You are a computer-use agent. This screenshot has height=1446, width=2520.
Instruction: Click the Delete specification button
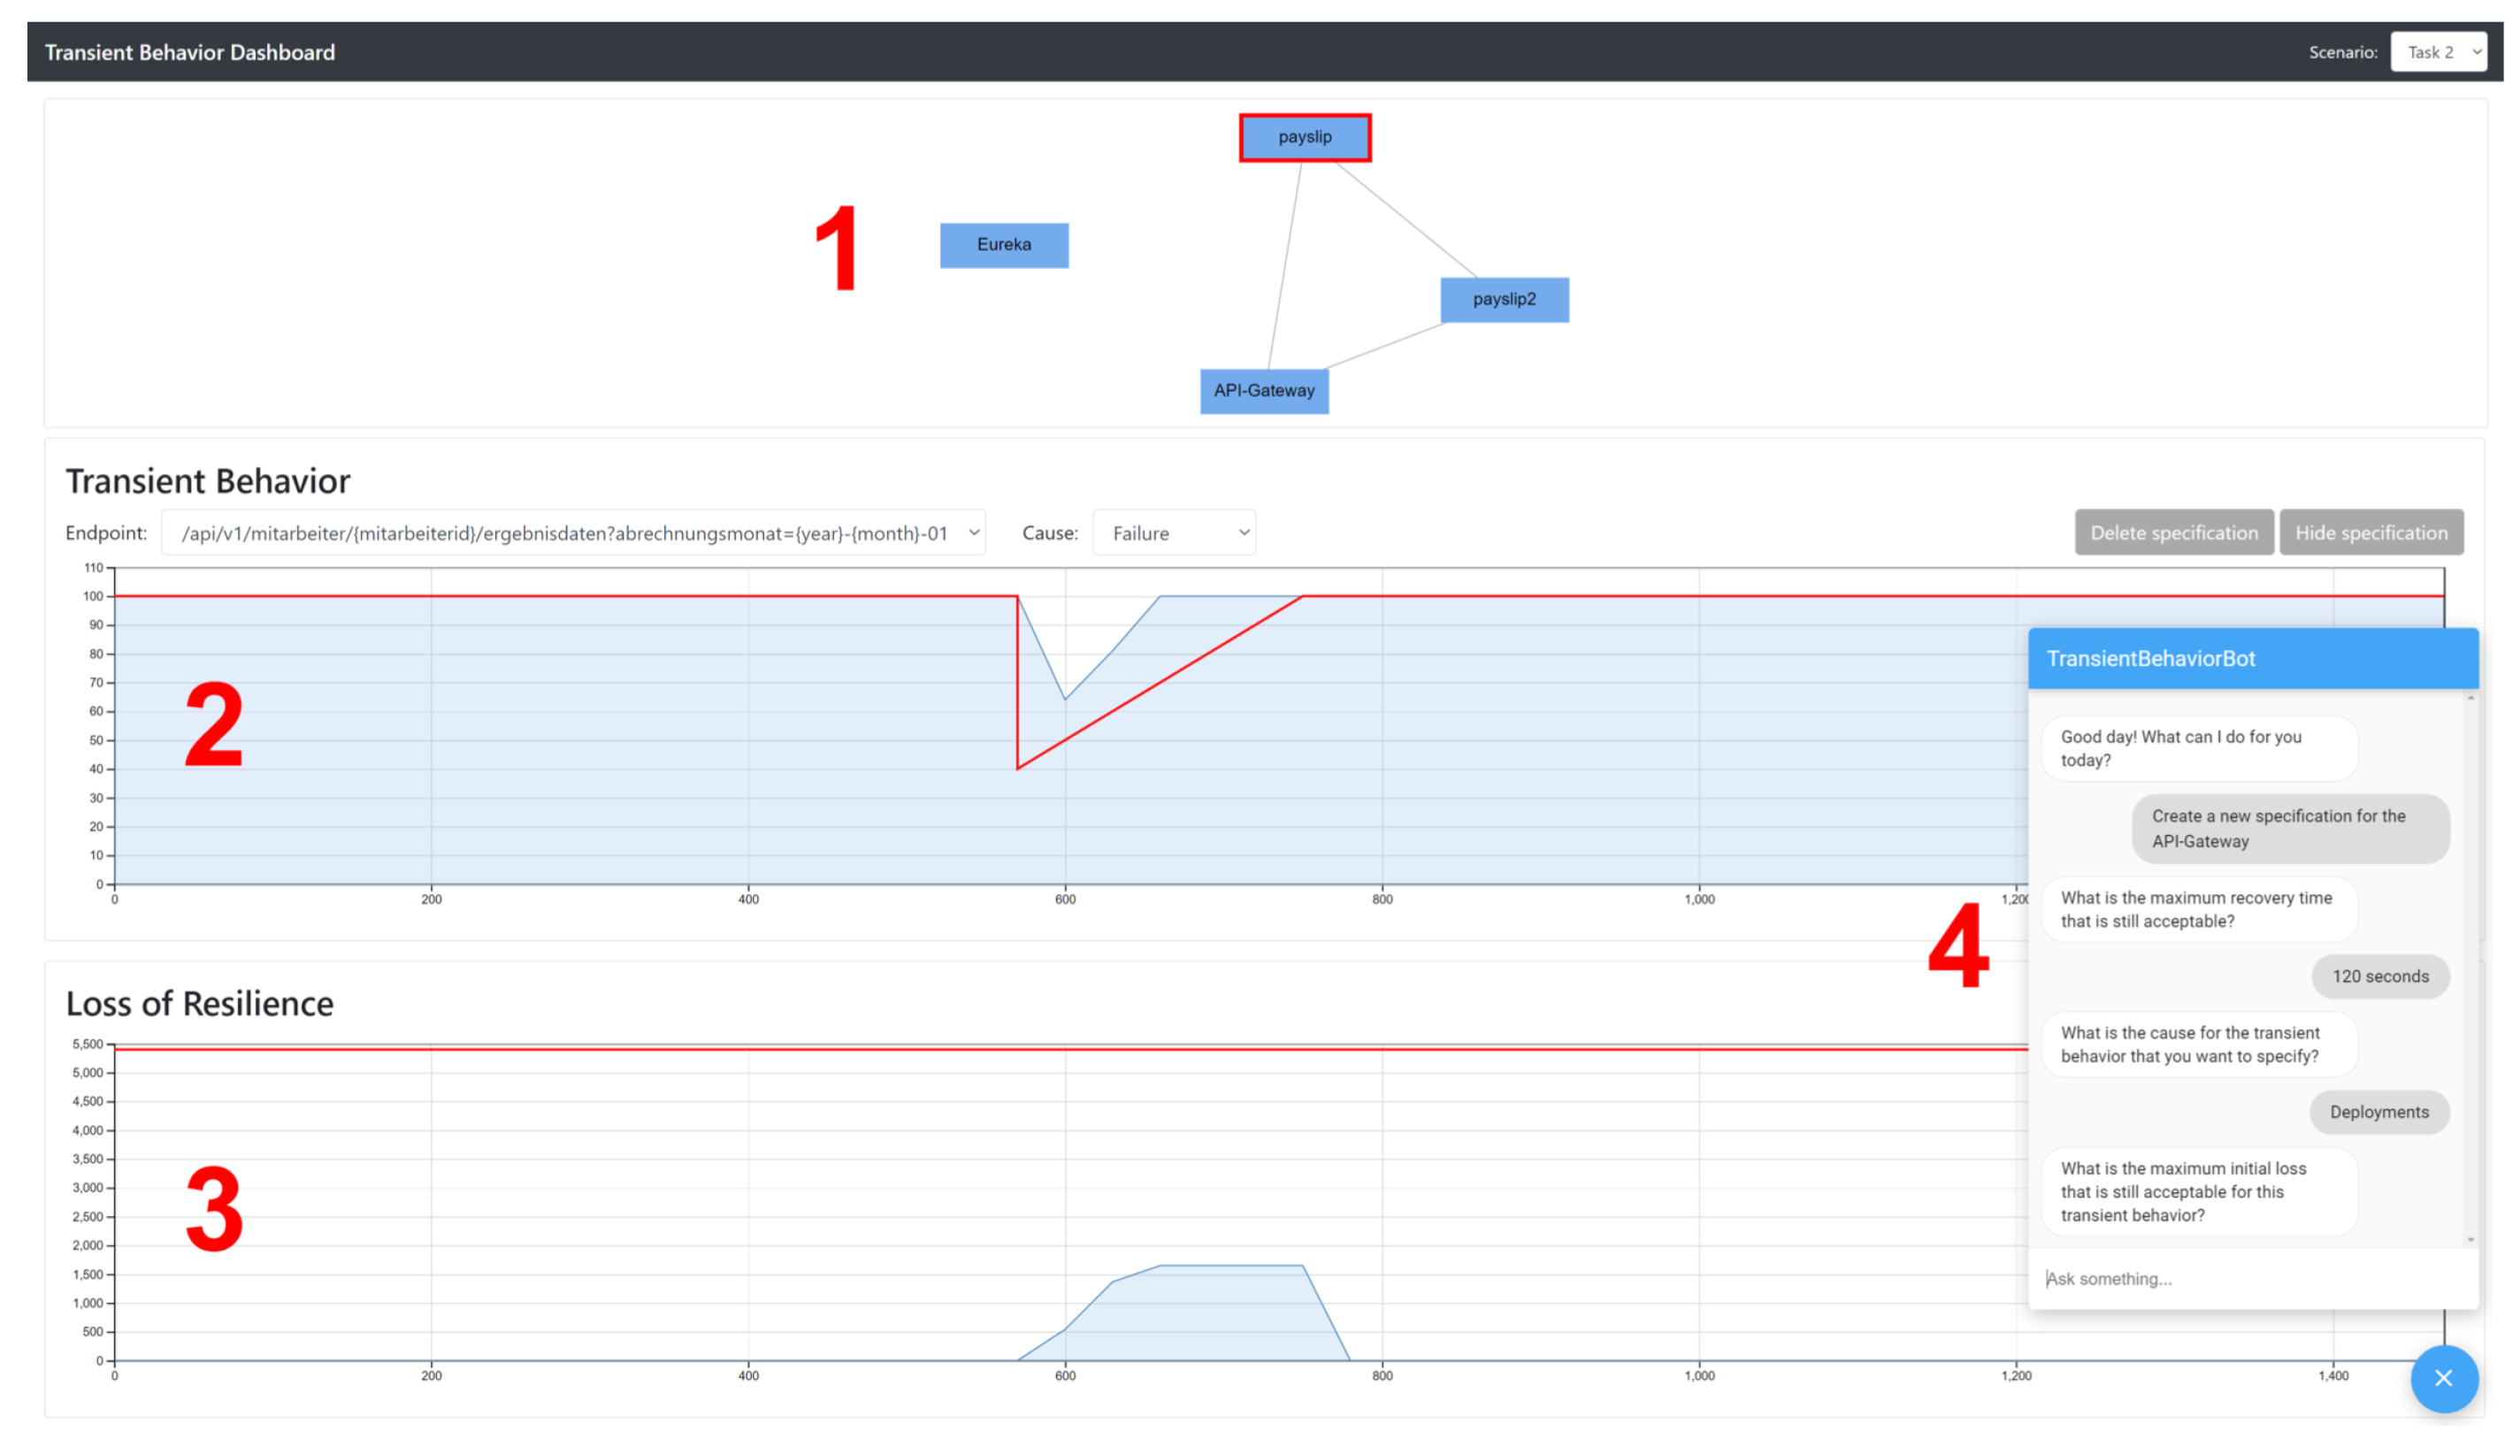(x=2172, y=533)
